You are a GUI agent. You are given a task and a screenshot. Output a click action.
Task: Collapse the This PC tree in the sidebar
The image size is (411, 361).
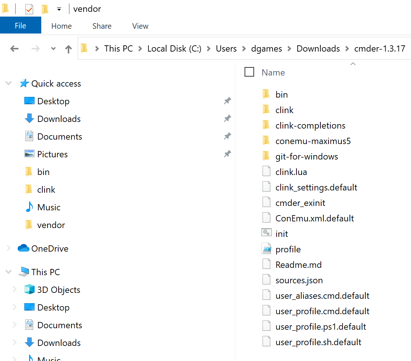click(8, 271)
